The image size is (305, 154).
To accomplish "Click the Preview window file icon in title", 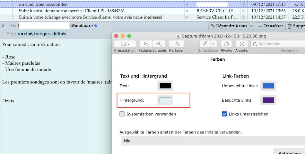I will pos(178,36).
